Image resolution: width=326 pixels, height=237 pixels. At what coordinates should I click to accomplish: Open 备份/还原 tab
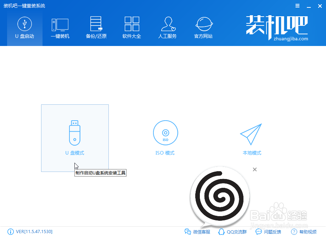96,28
